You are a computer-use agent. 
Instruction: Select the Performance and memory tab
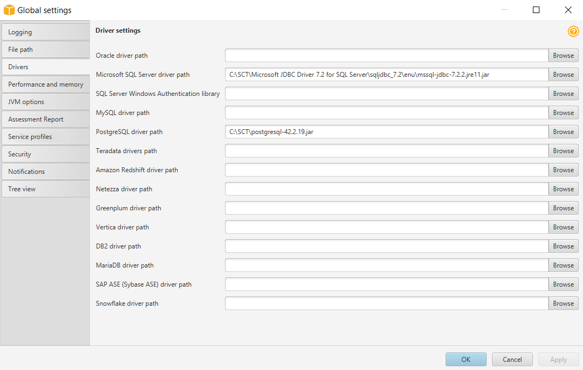pyautogui.click(x=45, y=84)
